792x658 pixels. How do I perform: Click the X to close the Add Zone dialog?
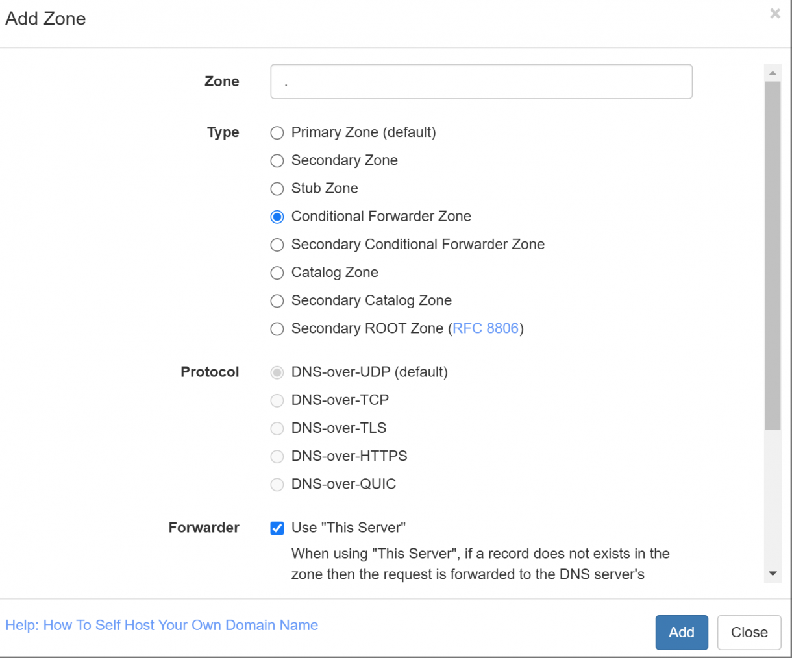point(775,13)
